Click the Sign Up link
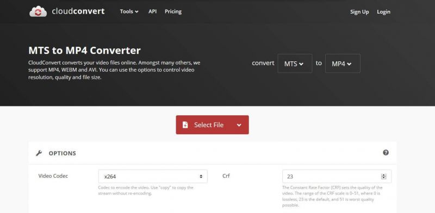 point(359,11)
